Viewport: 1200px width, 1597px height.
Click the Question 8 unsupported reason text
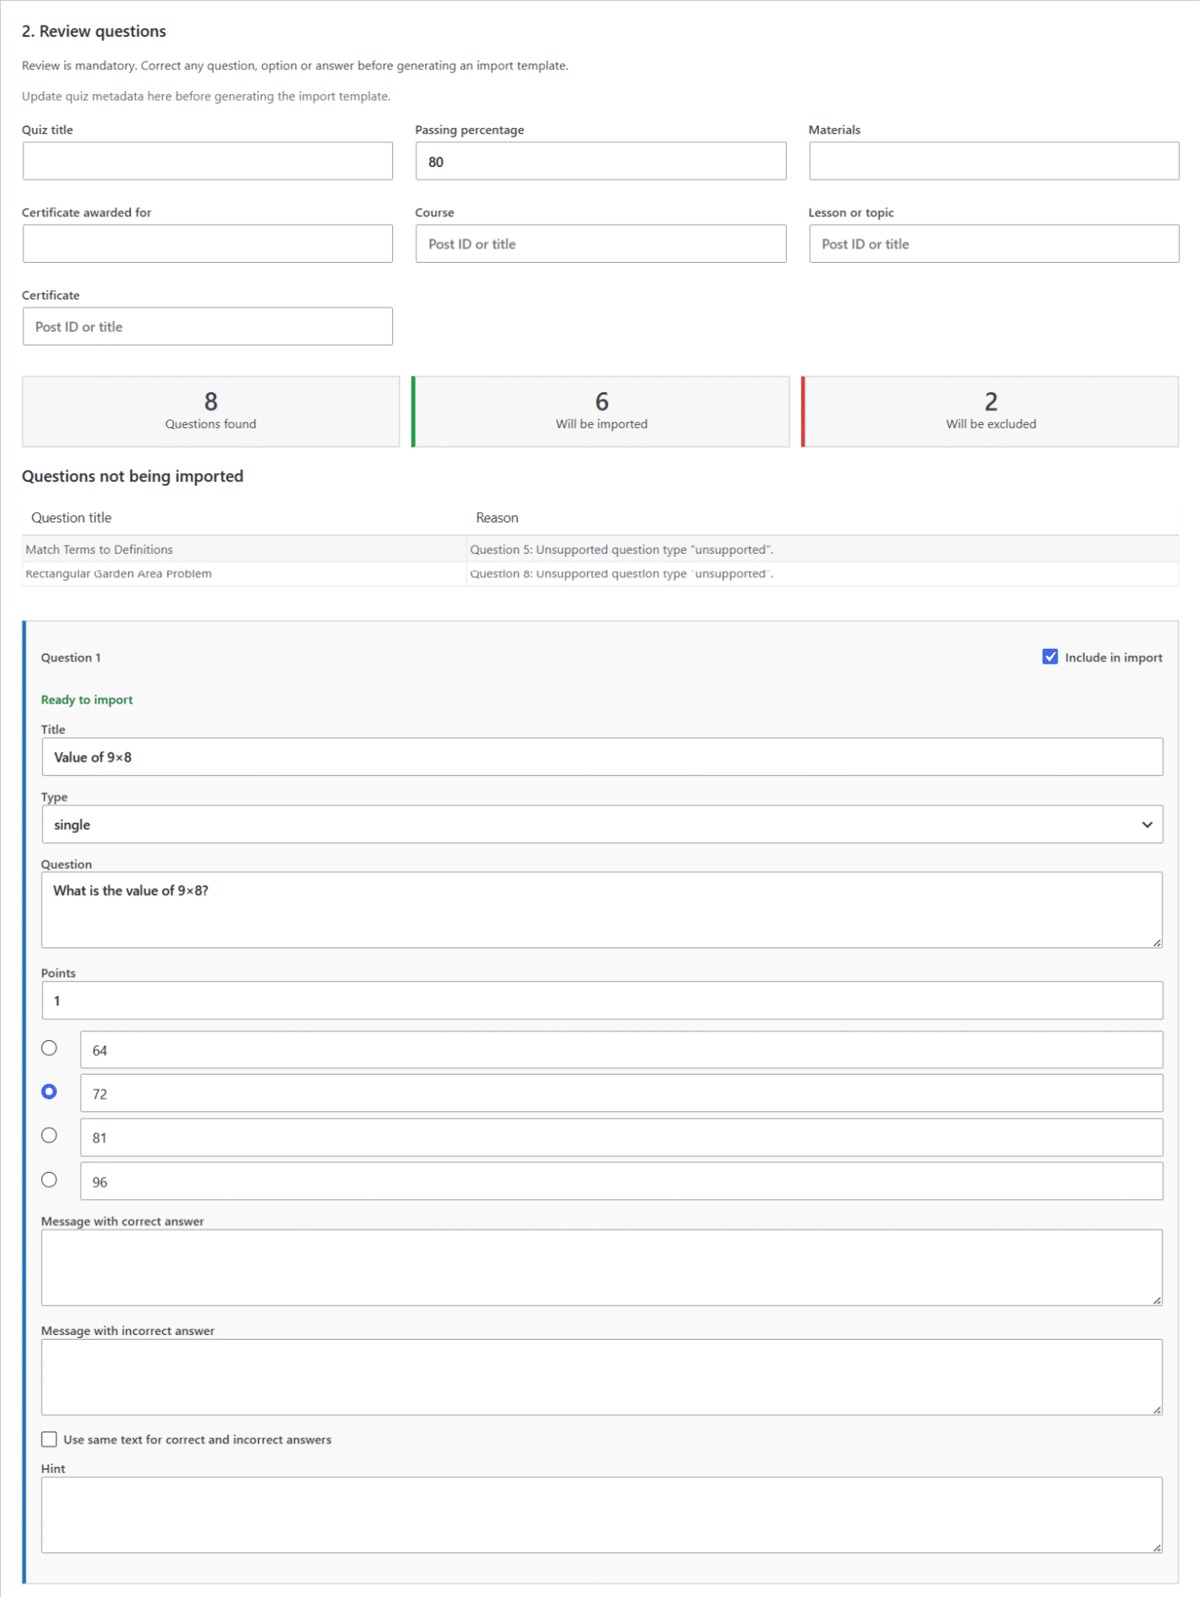(x=622, y=574)
